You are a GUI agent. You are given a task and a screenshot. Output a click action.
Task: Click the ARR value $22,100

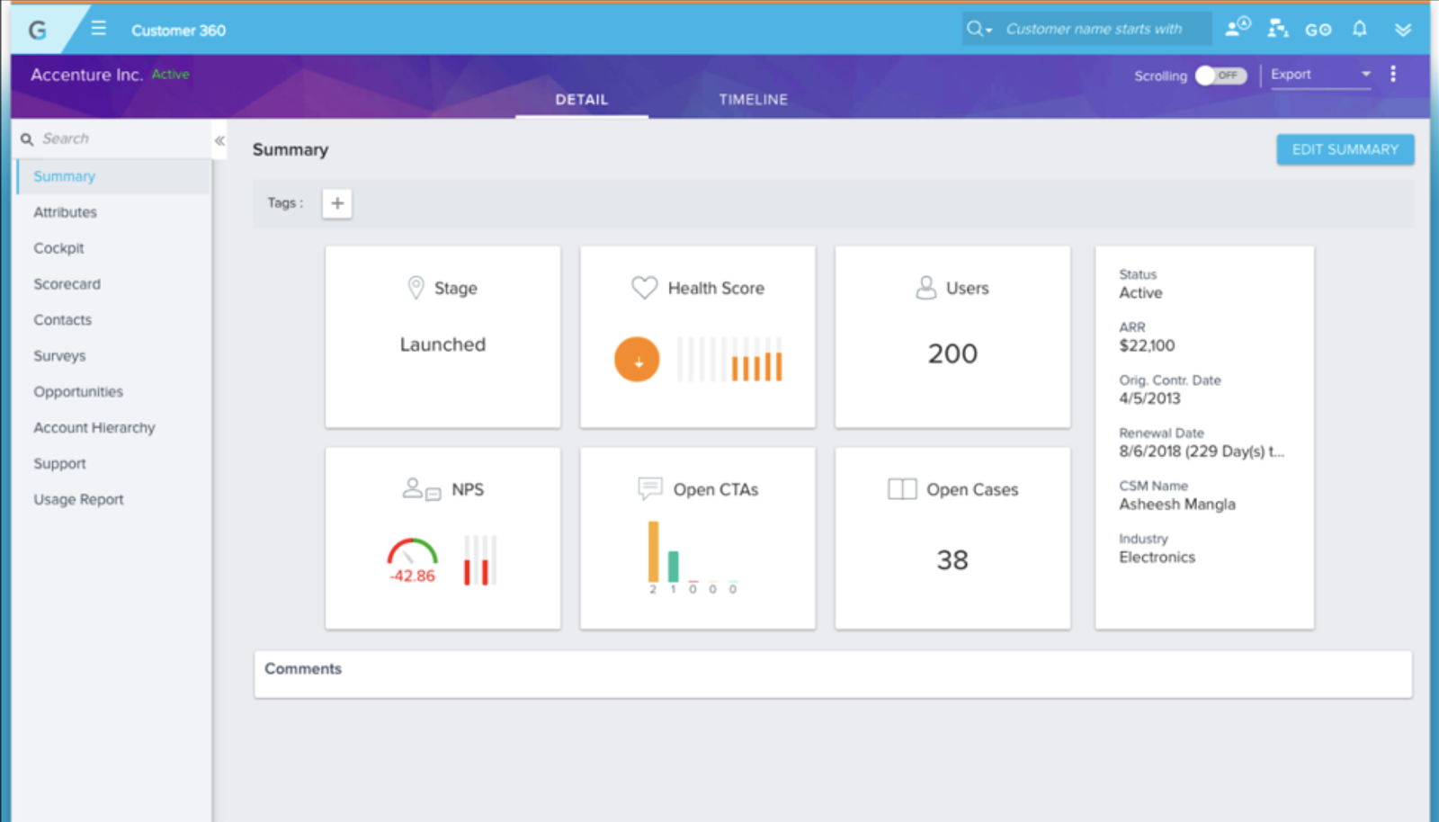click(1147, 345)
